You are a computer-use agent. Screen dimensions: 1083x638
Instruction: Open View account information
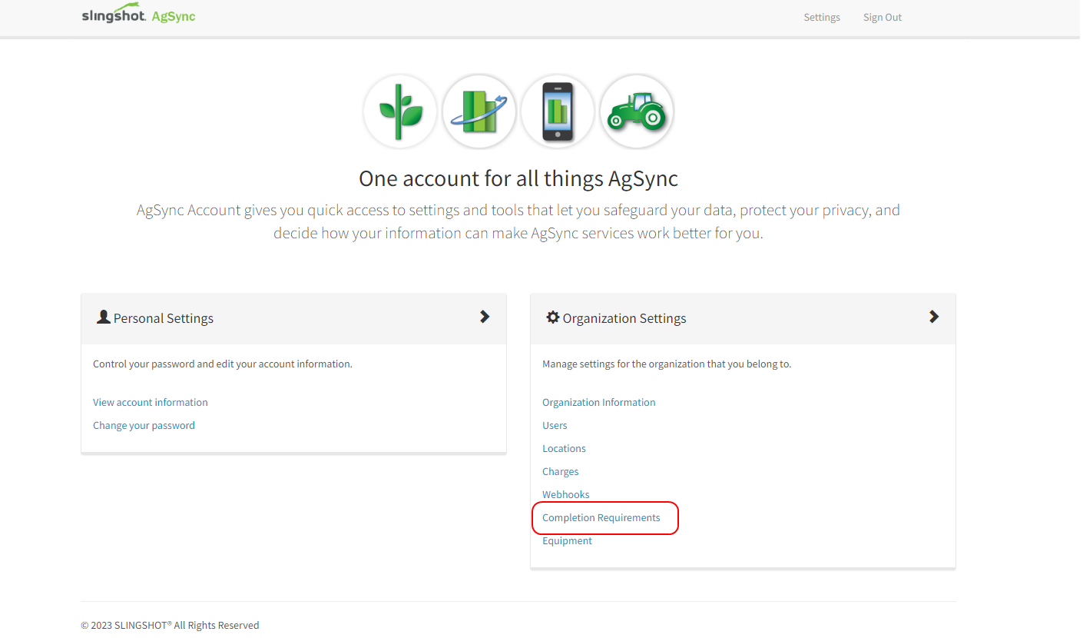click(x=150, y=401)
